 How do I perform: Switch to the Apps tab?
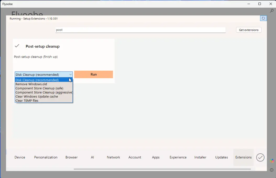point(156,157)
